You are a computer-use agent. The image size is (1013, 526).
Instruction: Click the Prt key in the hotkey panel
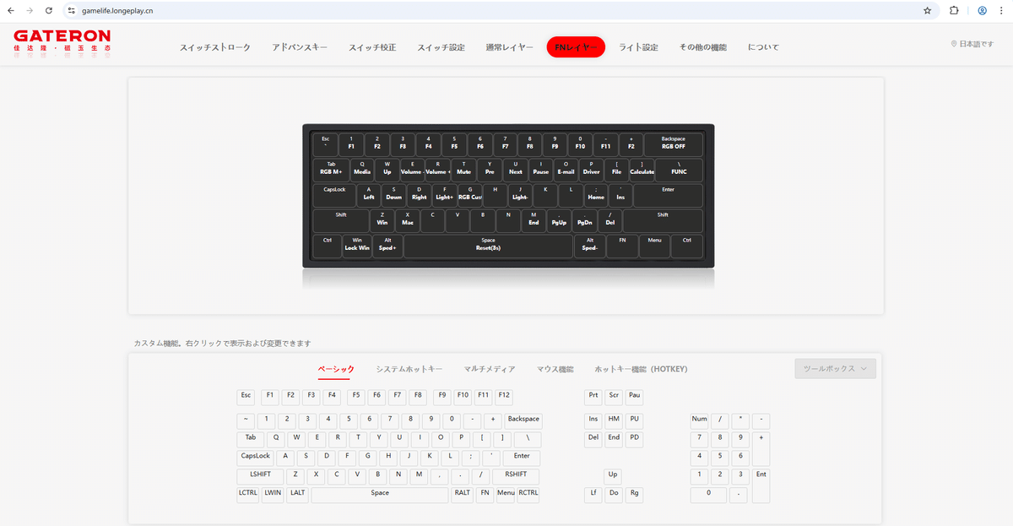pyautogui.click(x=593, y=395)
